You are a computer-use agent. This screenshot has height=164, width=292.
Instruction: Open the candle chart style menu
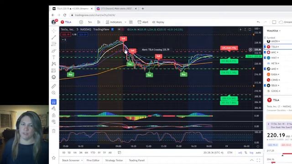tap(99, 22)
